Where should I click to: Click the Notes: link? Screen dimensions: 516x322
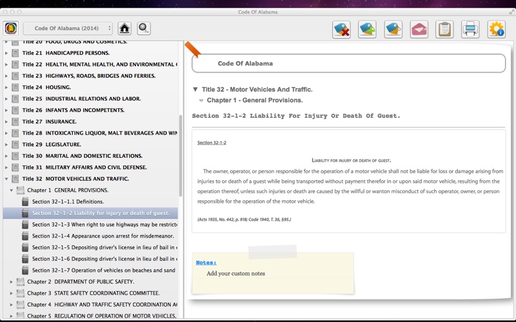point(206,263)
